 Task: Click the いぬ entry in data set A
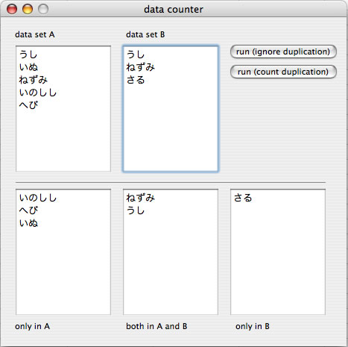point(28,67)
